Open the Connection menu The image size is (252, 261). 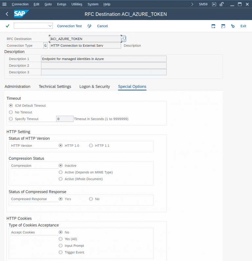click(x=20, y=4)
